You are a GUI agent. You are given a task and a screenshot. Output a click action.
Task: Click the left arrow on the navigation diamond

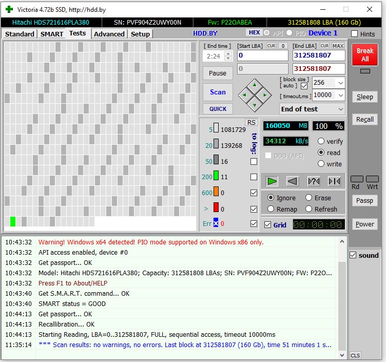pyautogui.click(x=244, y=95)
